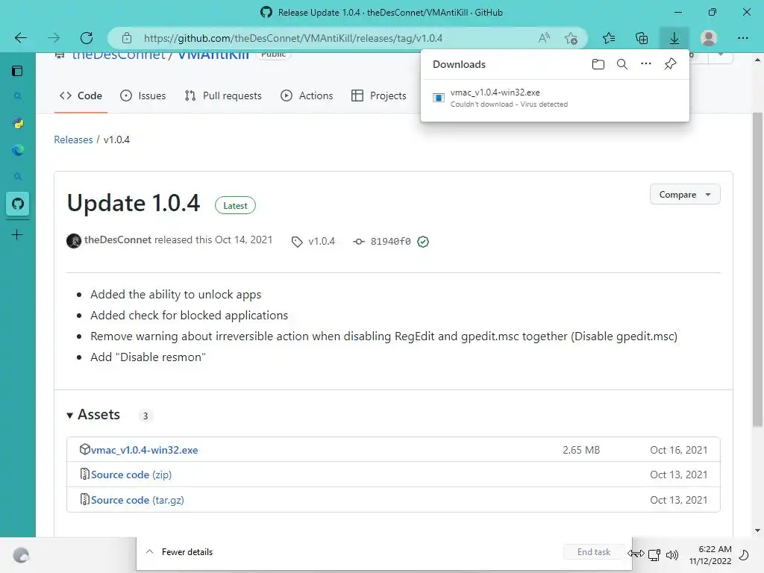Click the End task button
The height and width of the screenshot is (573, 764).
pyautogui.click(x=593, y=552)
